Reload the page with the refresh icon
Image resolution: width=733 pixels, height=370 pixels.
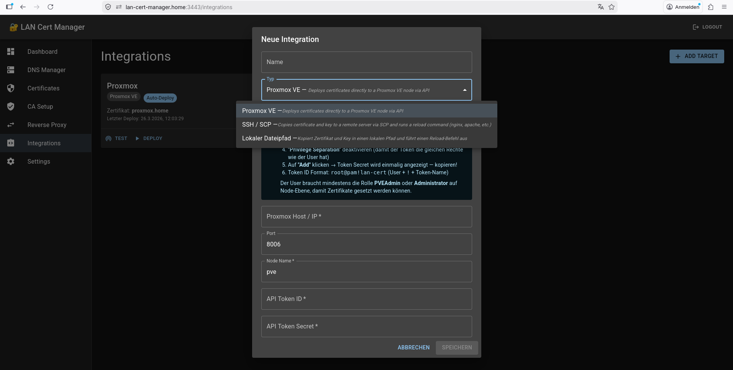coord(50,7)
